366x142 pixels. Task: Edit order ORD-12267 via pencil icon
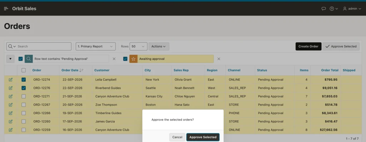coord(10,105)
